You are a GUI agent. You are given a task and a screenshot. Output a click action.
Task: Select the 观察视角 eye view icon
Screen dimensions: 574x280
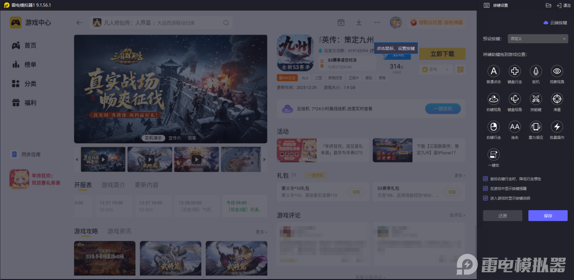(557, 71)
